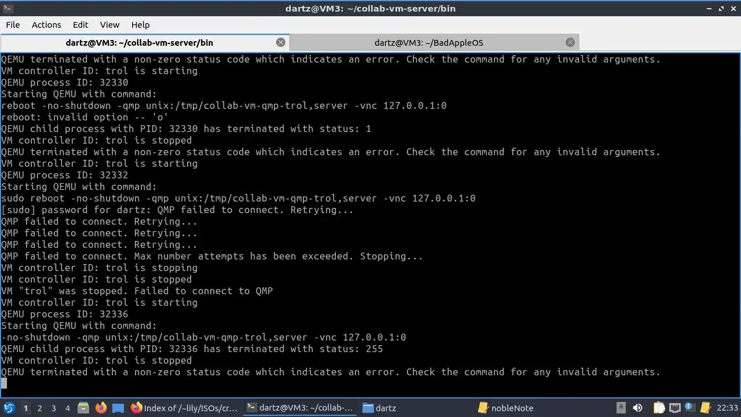Switch to workspace 1
Image resolution: width=741 pixels, height=417 pixels.
coord(25,408)
